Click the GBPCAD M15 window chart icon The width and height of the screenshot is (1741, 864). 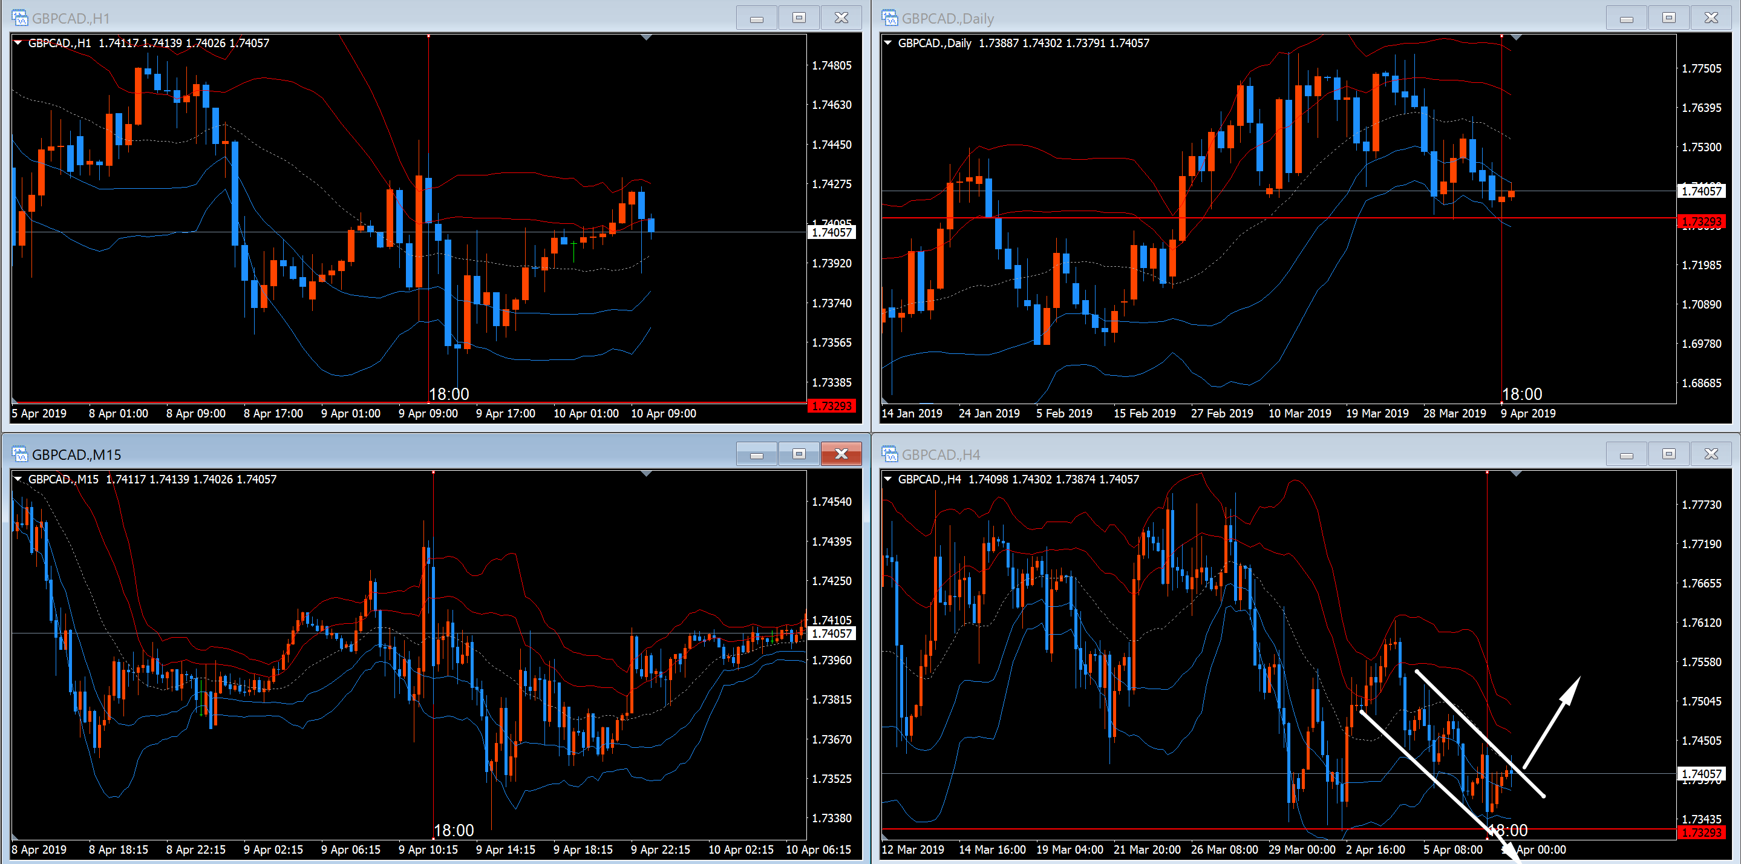[19, 454]
